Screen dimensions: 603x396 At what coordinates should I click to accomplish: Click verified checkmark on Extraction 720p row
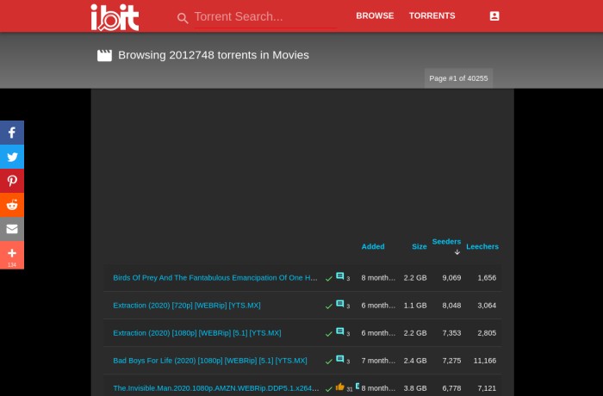tap(329, 306)
